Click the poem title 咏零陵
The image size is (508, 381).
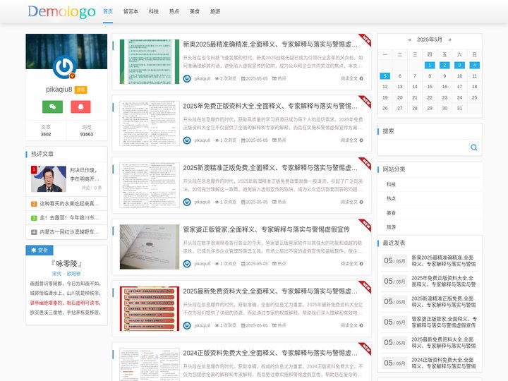click(67, 263)
